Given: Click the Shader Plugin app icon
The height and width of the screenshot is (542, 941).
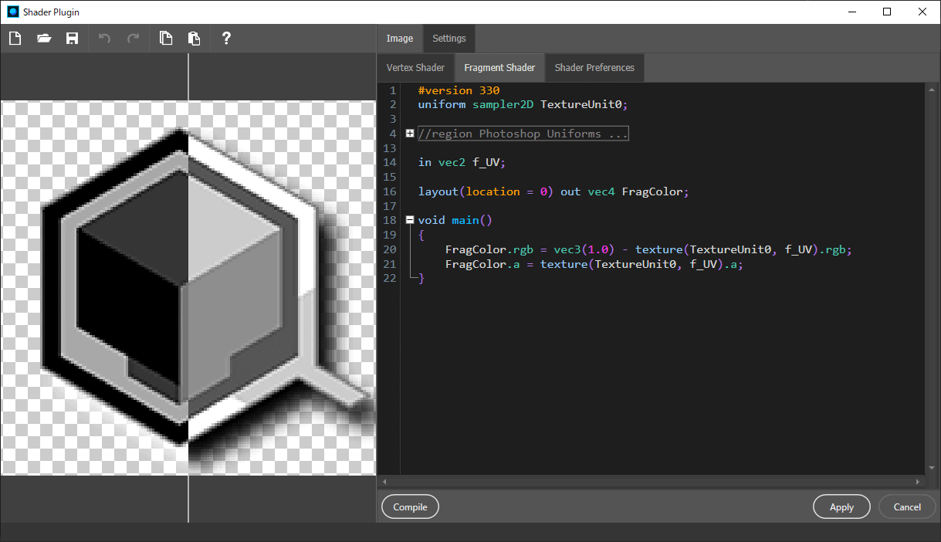Looking at the screenshot, I should coord(12,12).
